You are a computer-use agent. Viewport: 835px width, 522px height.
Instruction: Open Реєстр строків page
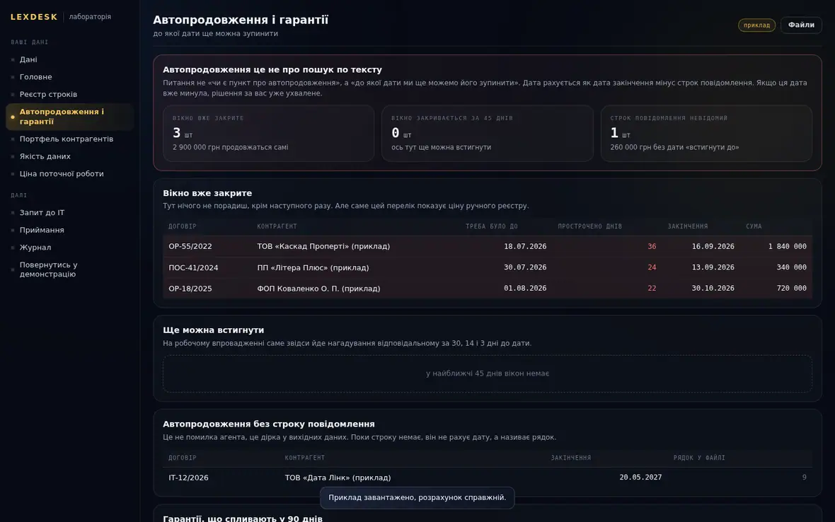pyautogui.click(x=69, y=94)
